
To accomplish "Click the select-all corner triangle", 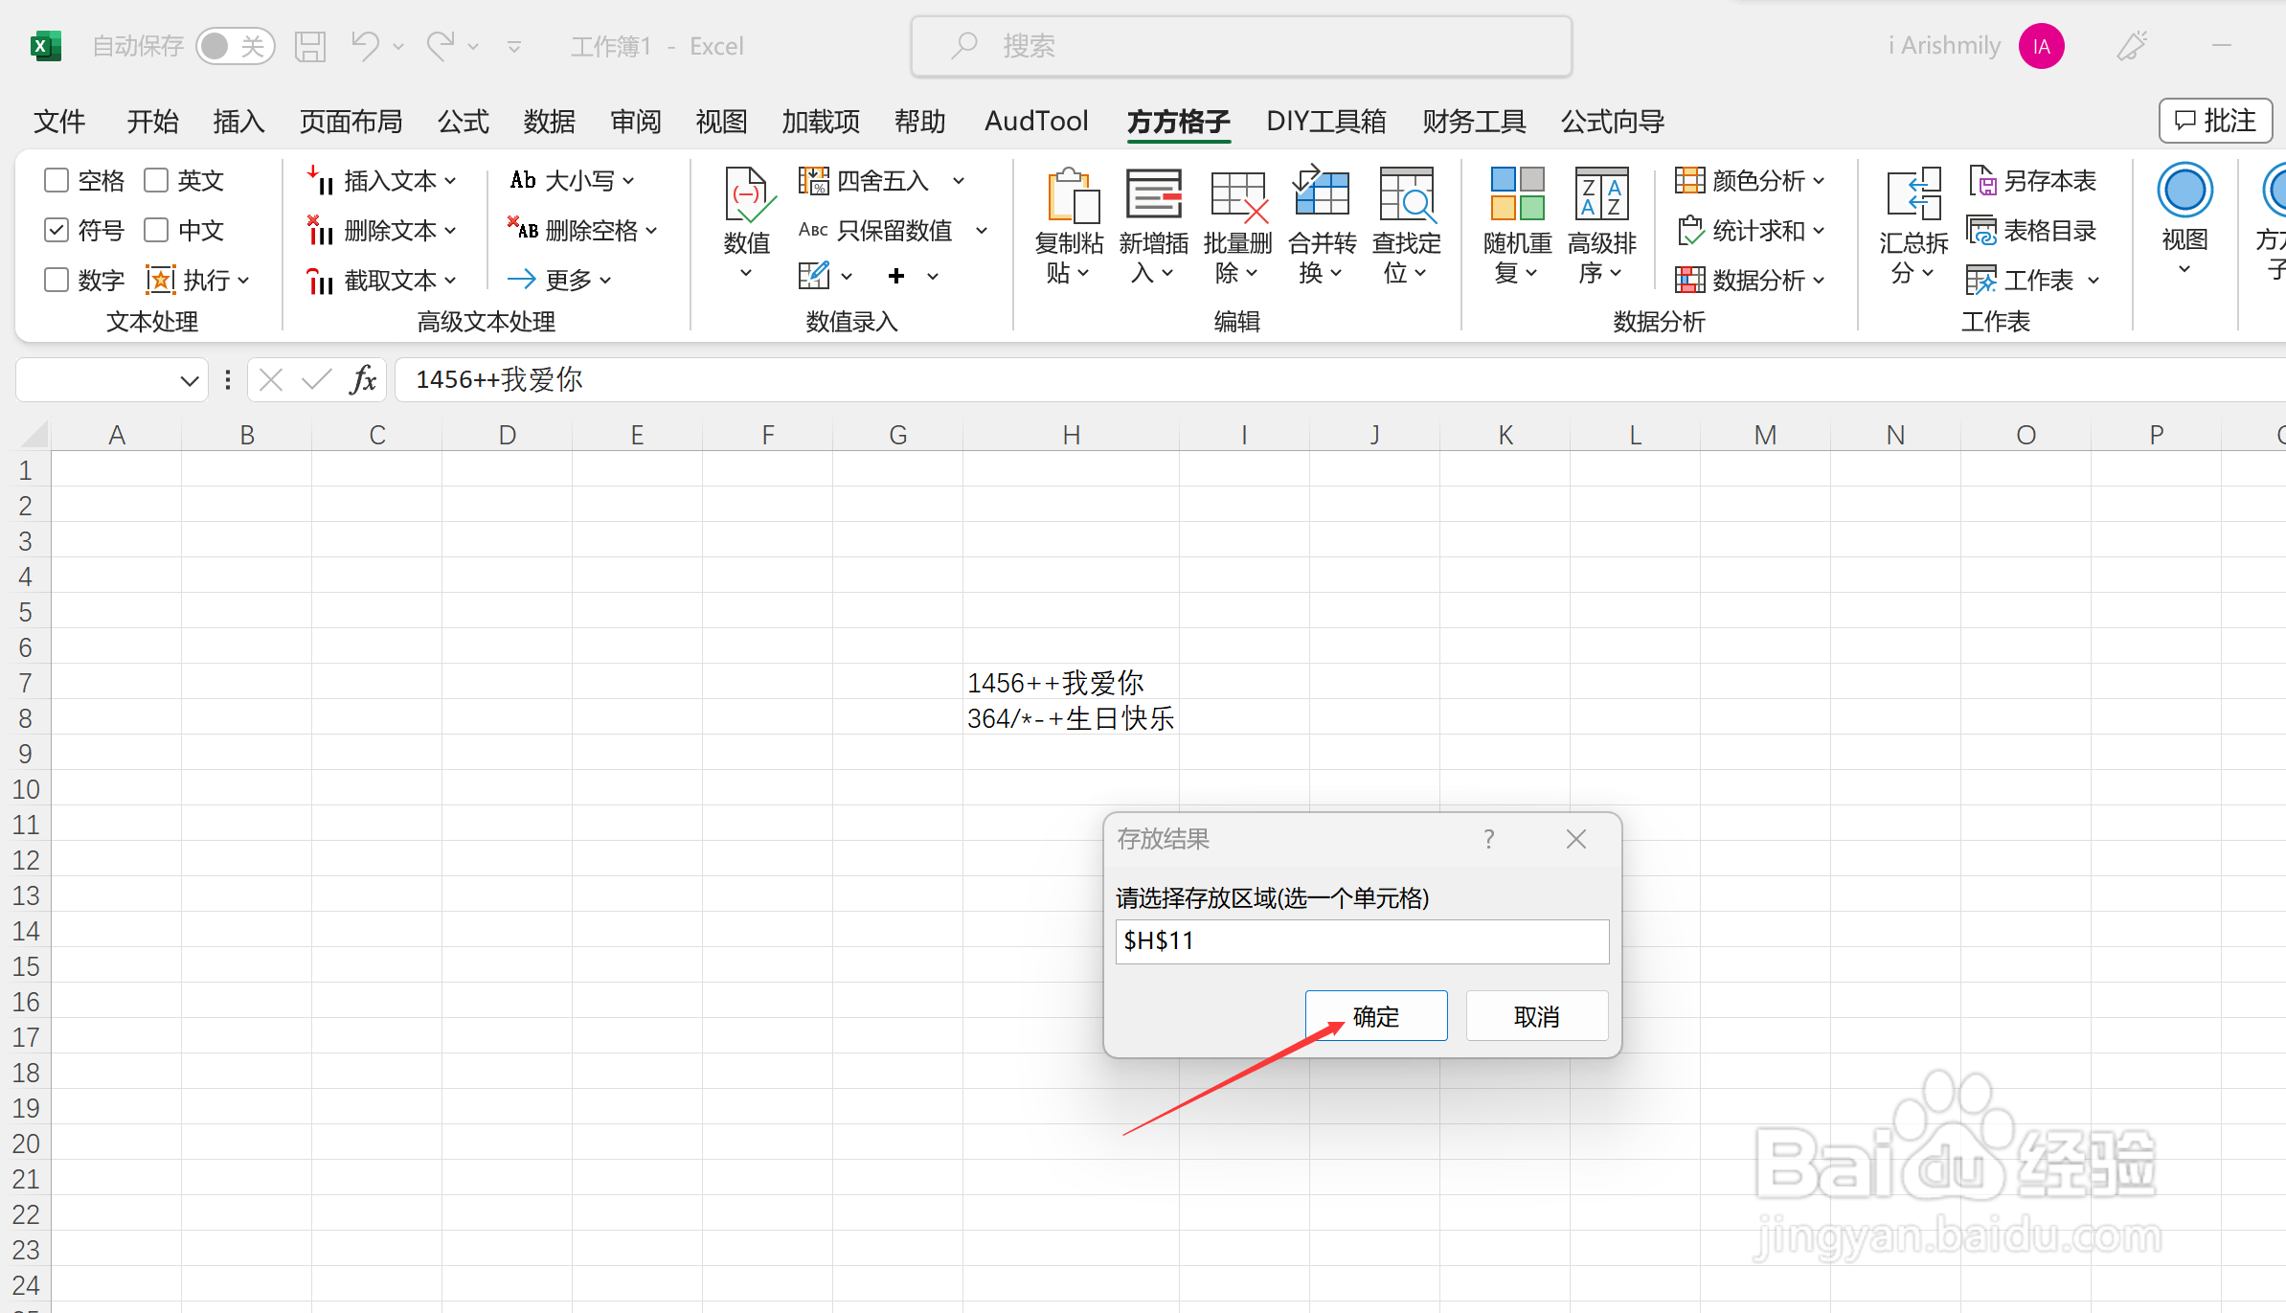I will [x=34, y=435].
